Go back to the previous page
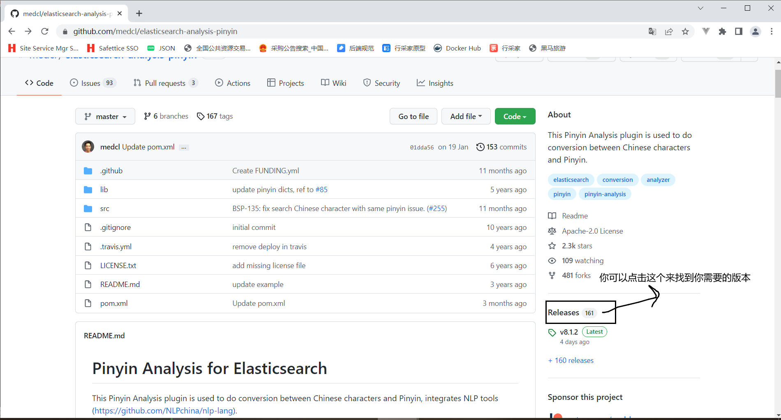 12,31
